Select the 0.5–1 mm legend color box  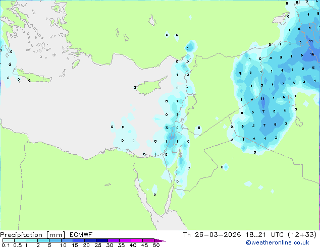20,240
